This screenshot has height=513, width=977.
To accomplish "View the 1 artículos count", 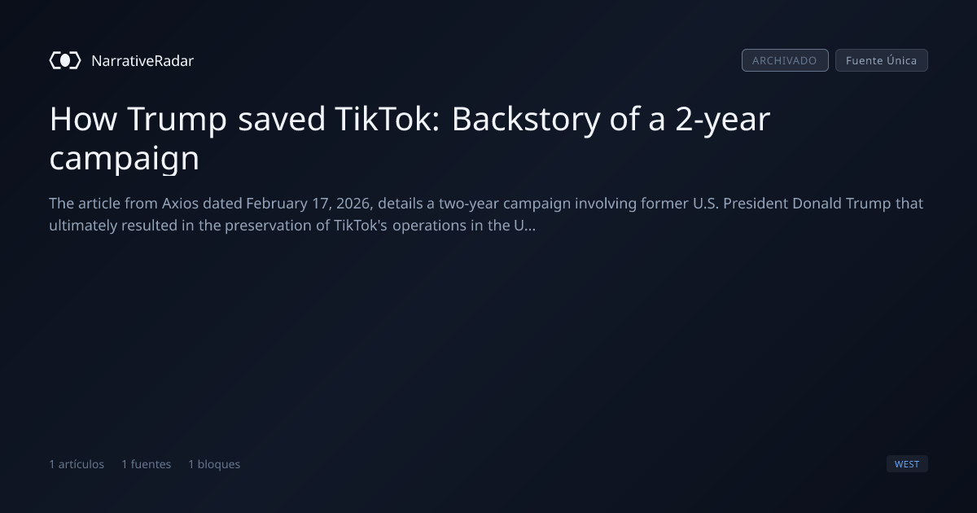I will pyautogui.click(x=77, y=464).
